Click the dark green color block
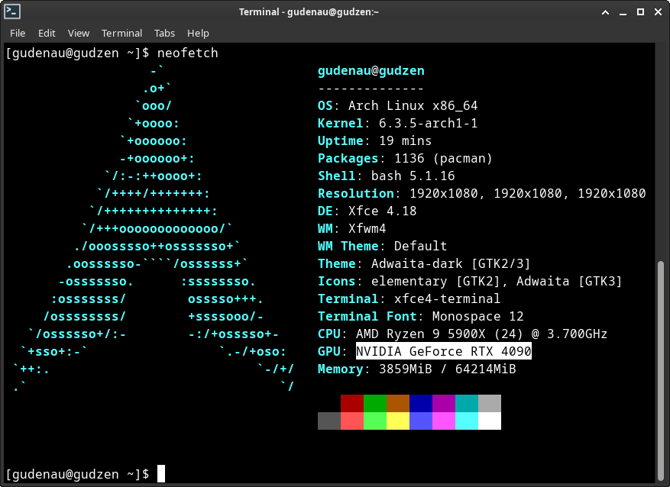The image size is (670, 487). coord(375,403)
